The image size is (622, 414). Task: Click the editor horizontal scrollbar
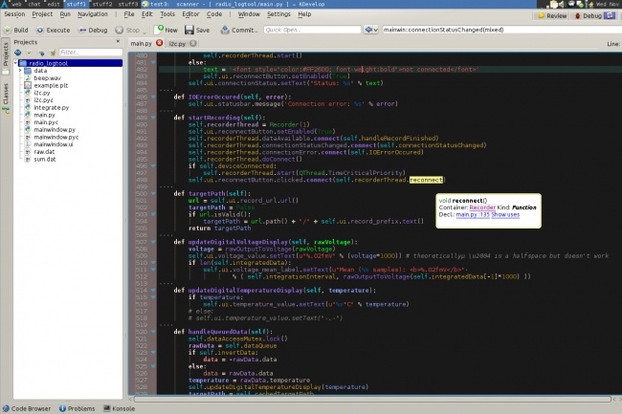[x=373, y=400]
